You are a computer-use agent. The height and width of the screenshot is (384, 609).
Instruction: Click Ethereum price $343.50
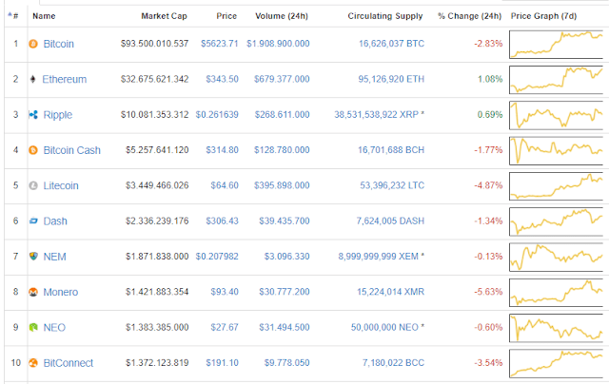tap(222, 79)
